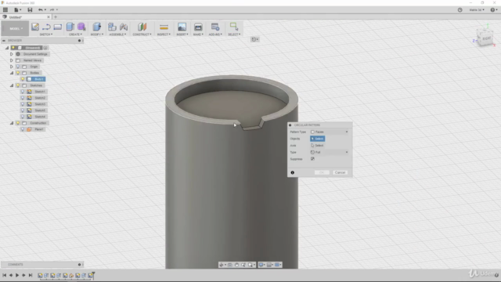Click the Extrude tool icon
Viewport: 501px width, 282px height.
pos(70,27)
